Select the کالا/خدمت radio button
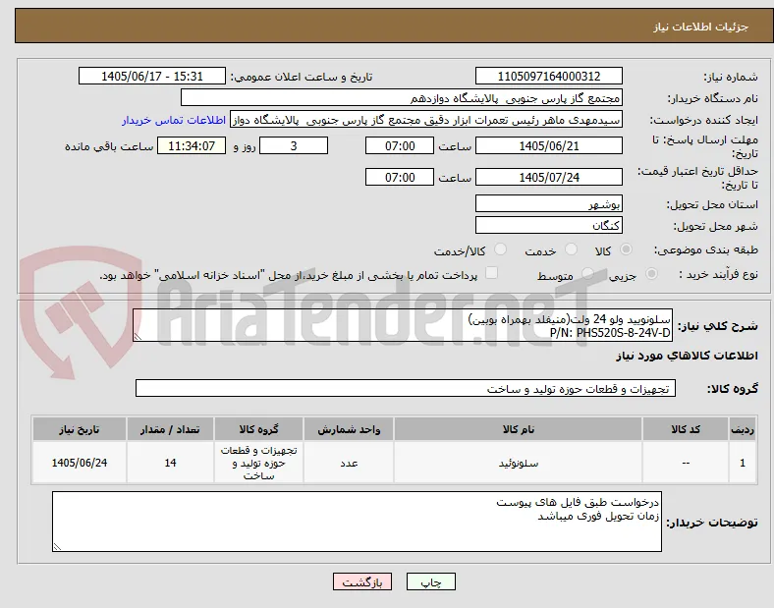 click(x=501, y=249)
